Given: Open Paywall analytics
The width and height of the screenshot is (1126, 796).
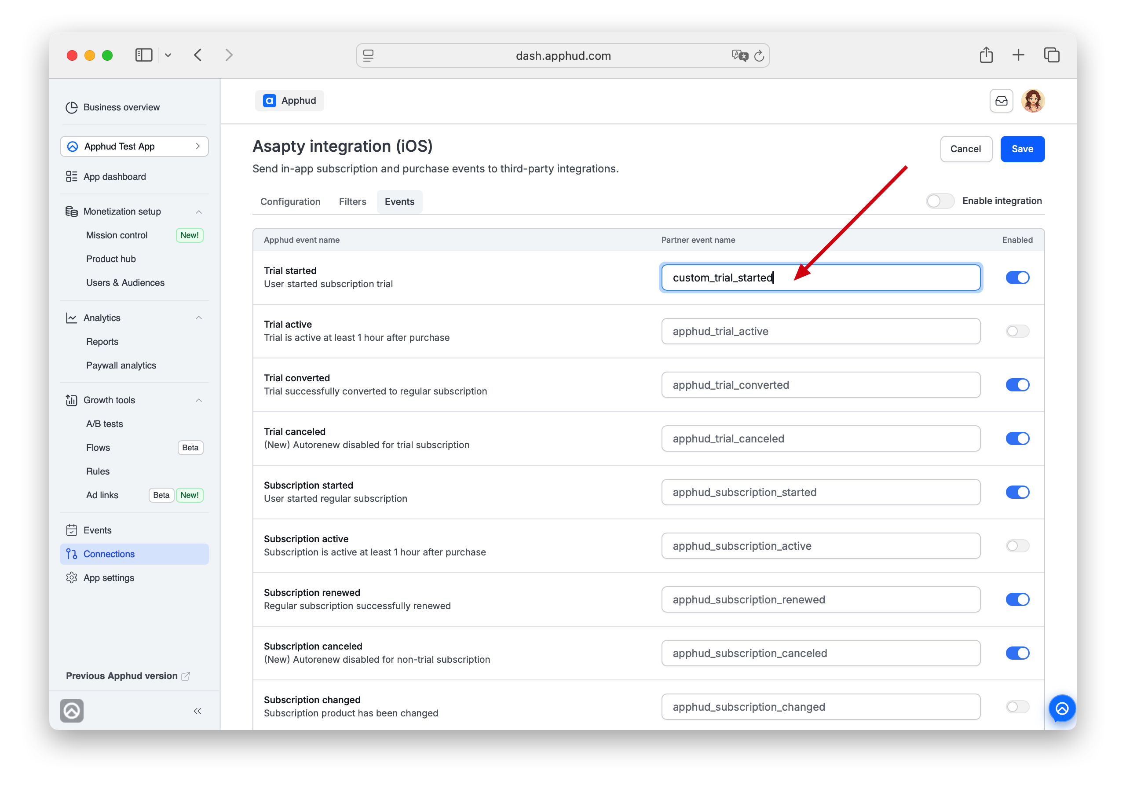Looking at the screenshot, I should [121, 365].
